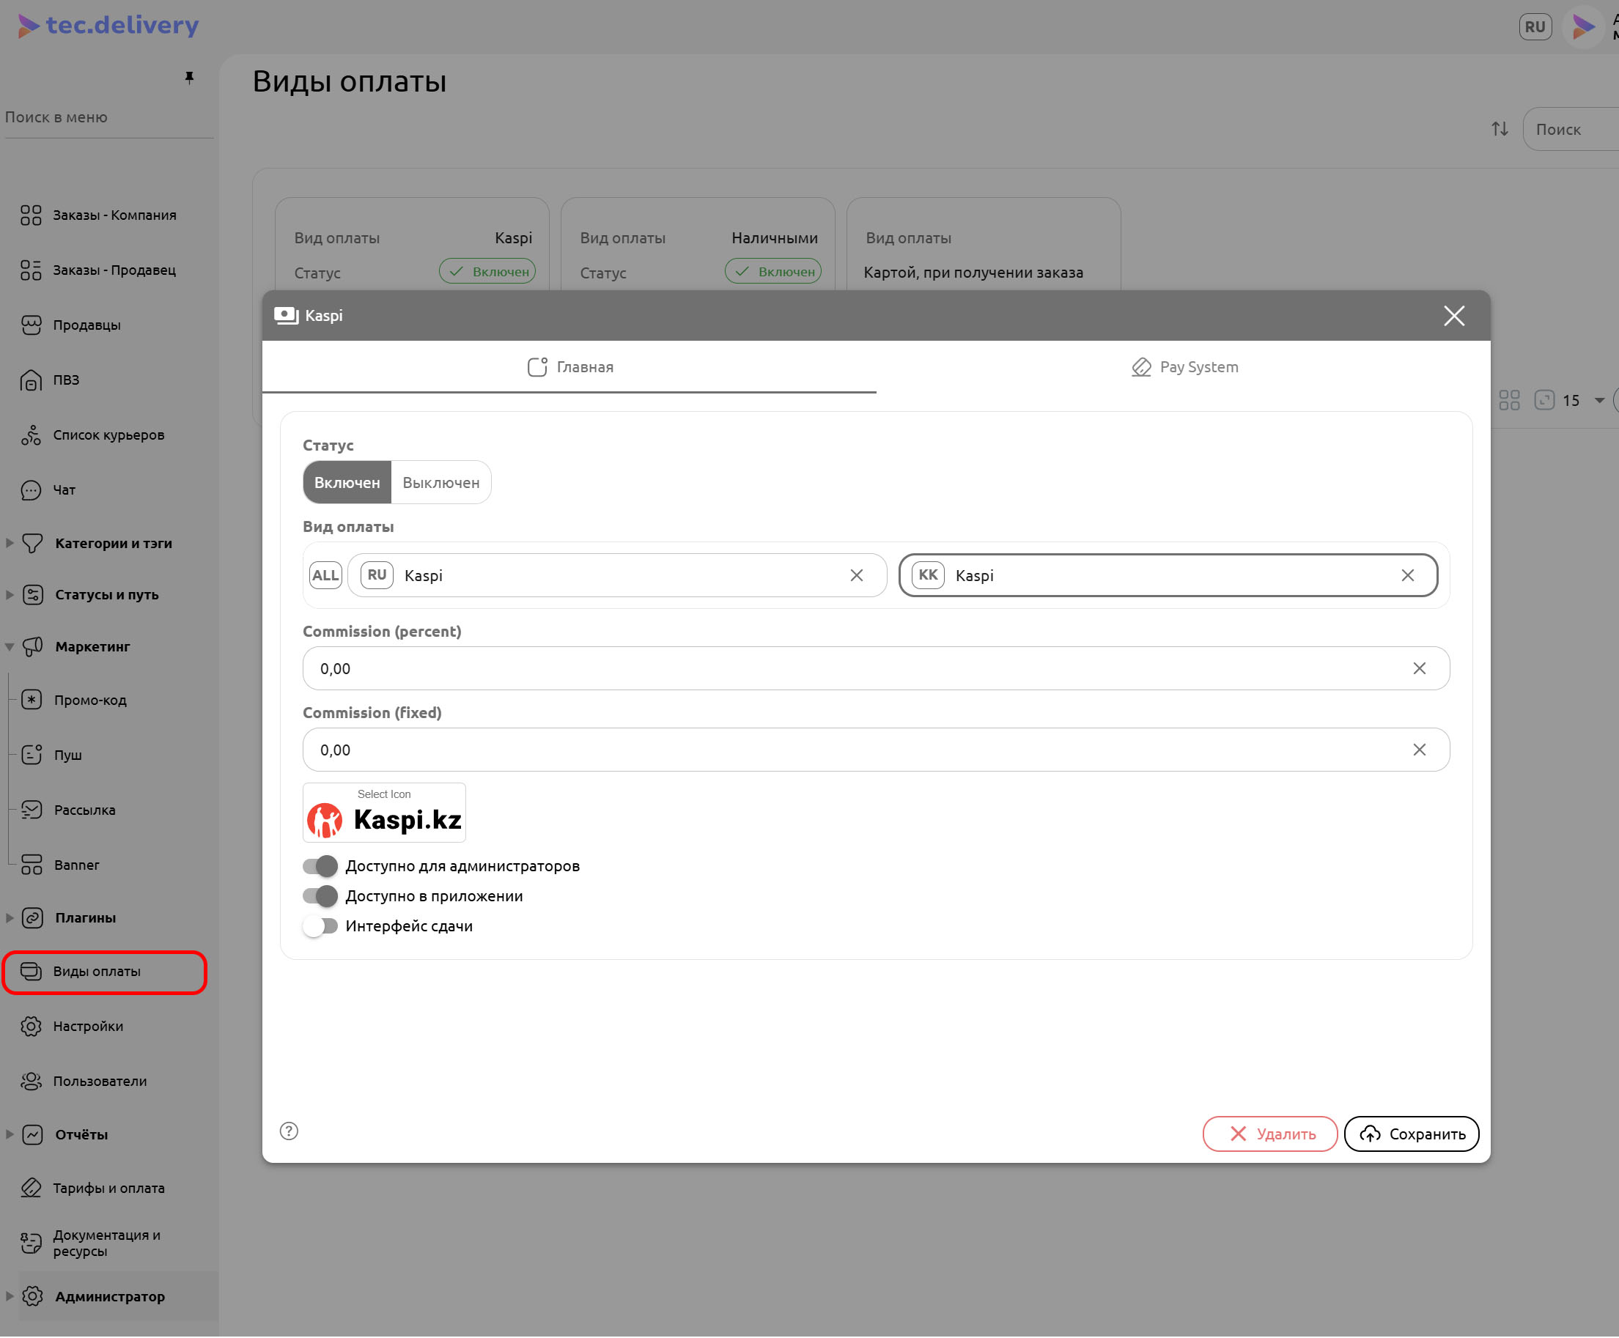Collapse the Маркетинг section

[10, 648]
